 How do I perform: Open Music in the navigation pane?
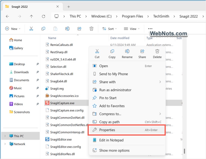[x=15, y=88]
